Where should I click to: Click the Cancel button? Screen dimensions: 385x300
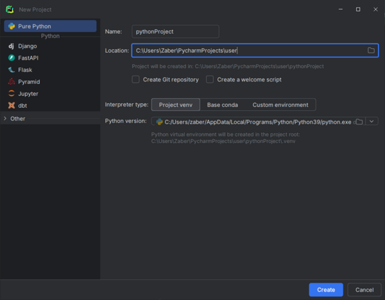[364, 290]
